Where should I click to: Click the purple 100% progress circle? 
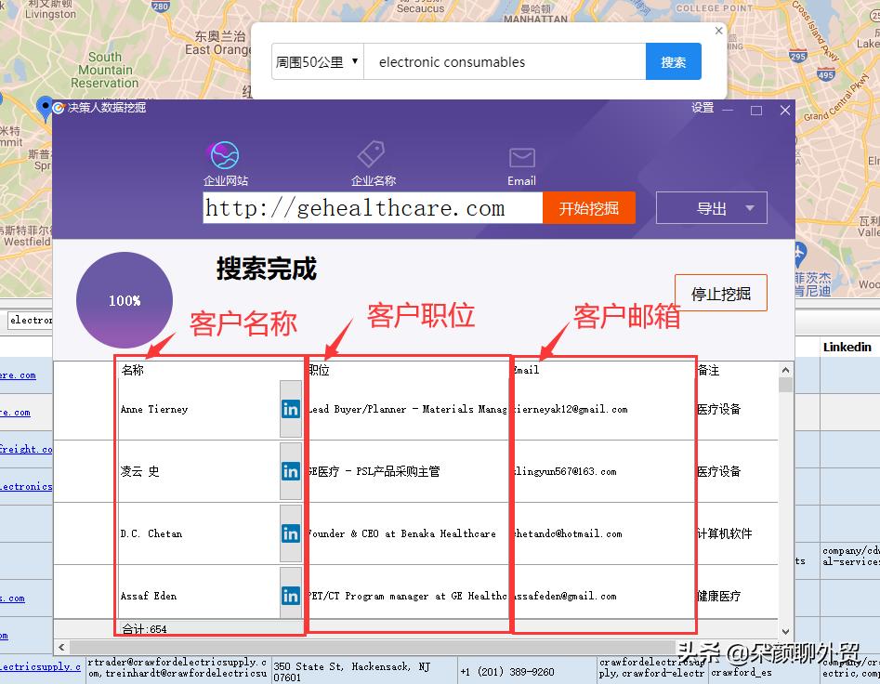pos(124,300)
